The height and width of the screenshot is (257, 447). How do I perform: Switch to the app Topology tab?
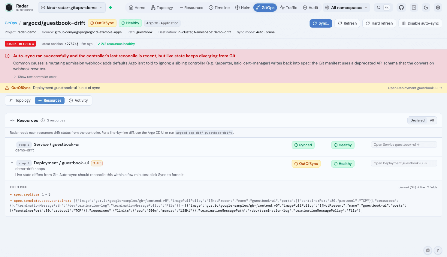click(x=20, y=100)
